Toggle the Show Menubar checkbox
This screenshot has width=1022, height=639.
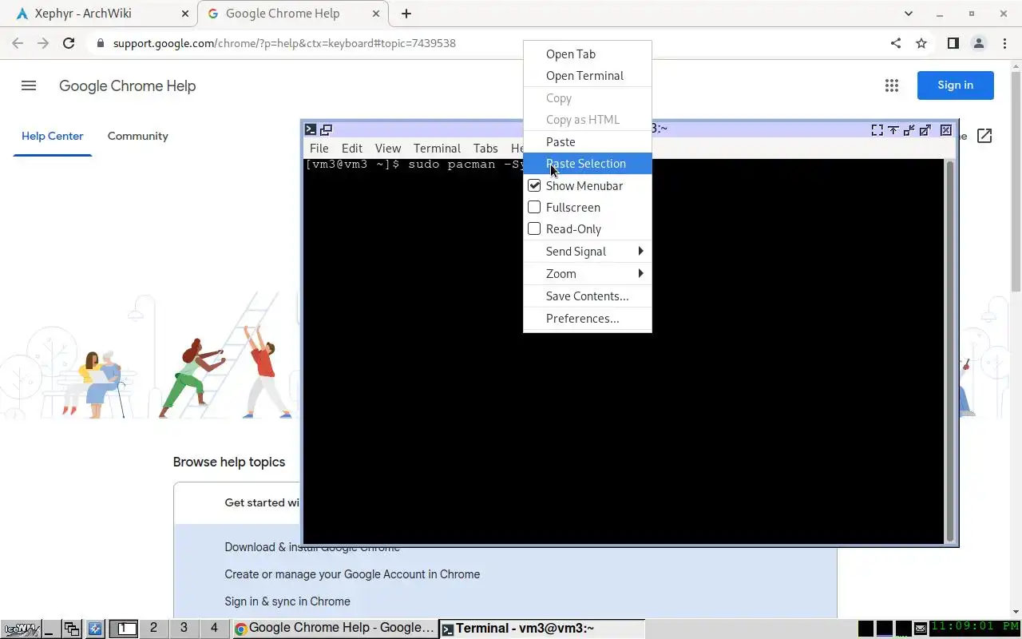(x=534, y=185)
